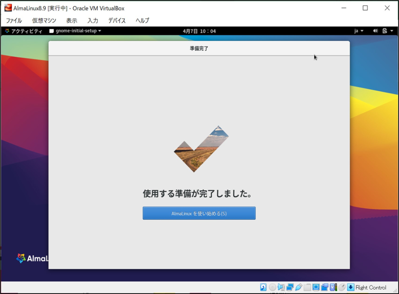Click the network adapters status icon
The image size is (399, 294).
click(x=290, y=287)
